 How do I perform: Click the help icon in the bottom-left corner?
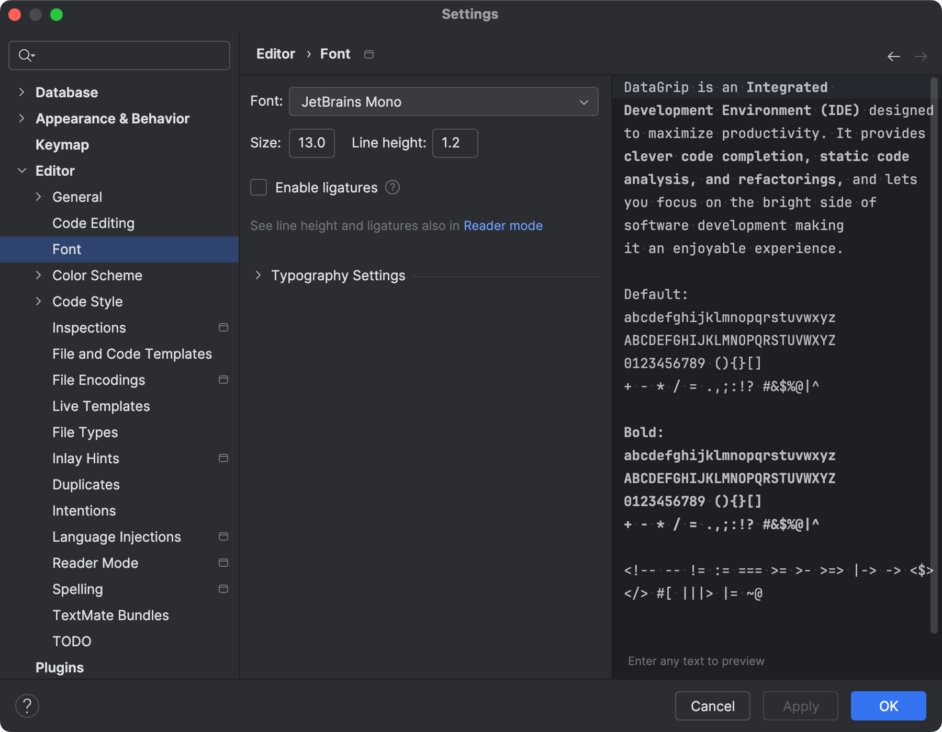28,705
